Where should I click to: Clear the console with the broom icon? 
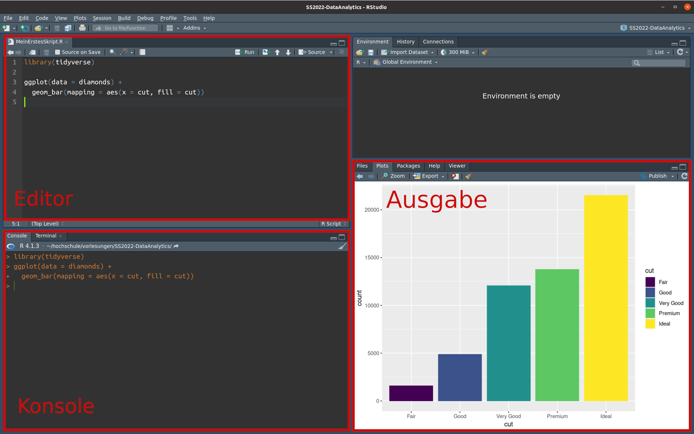[342, 246]
